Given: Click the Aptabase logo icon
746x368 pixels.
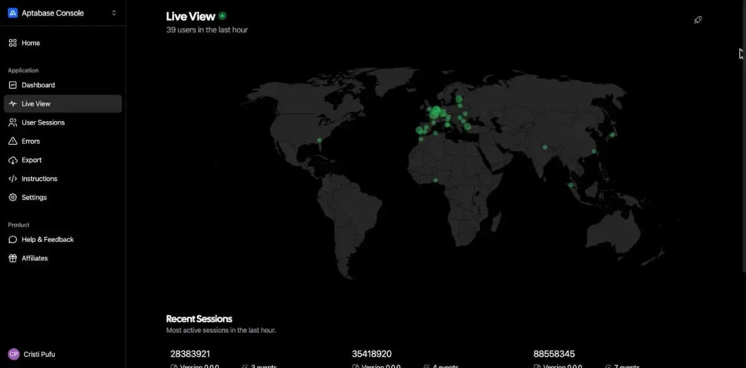Looking at the screenshot, I should click(x=12, y=13).
